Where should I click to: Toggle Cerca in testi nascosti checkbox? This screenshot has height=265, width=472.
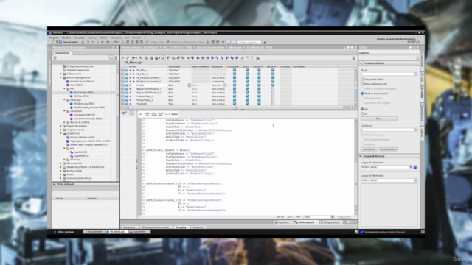point(362,93)
